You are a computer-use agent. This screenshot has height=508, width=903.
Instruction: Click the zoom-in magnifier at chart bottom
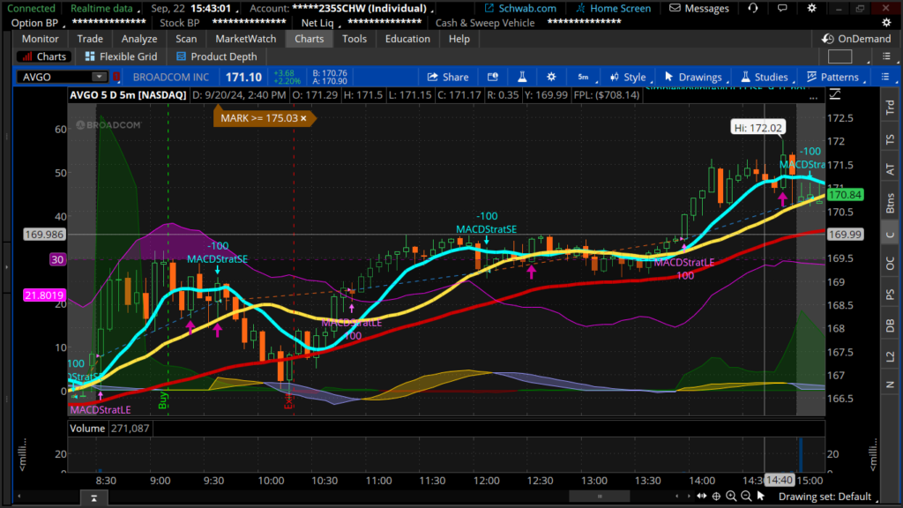click(x=731, y=496)
